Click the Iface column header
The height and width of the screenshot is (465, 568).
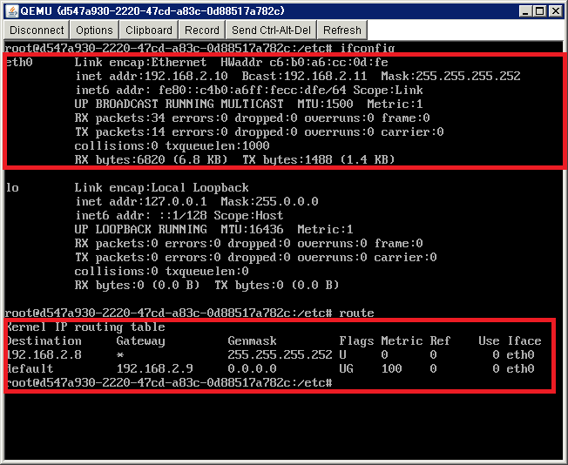(524, 340)
